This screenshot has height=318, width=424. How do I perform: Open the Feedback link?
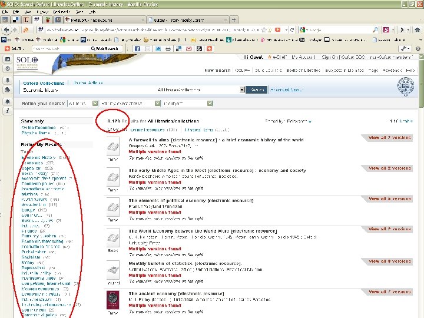click(392, 70)
